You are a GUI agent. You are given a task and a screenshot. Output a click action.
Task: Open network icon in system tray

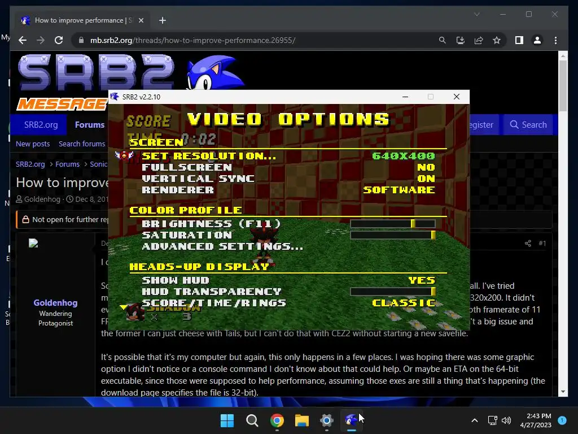492,420
